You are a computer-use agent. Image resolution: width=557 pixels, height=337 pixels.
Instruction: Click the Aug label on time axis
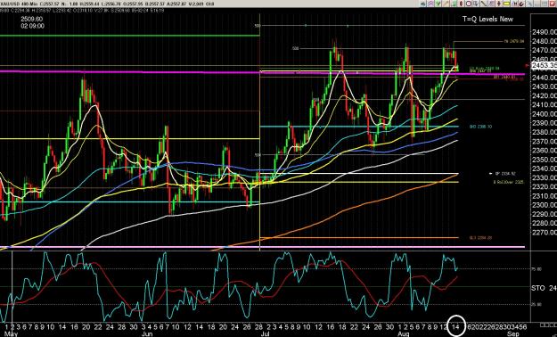(x=403, y=333)
